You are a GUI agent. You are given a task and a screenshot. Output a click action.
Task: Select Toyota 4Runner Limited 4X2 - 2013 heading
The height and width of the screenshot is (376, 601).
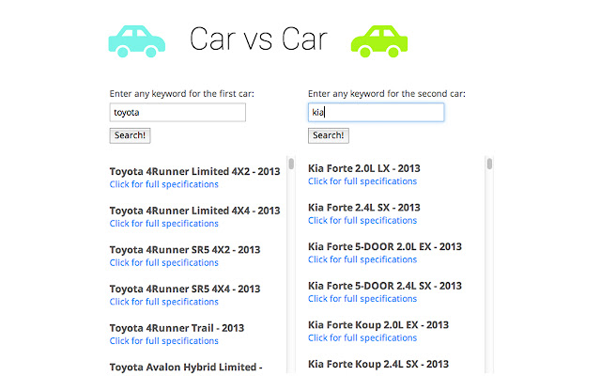tap(194, 171)
